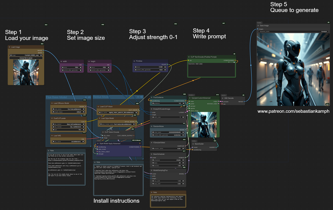The height and width of the screenshot is (210, 333).
Task: Increase the steps value in BasicScheduler
Action: click(185, 163)
